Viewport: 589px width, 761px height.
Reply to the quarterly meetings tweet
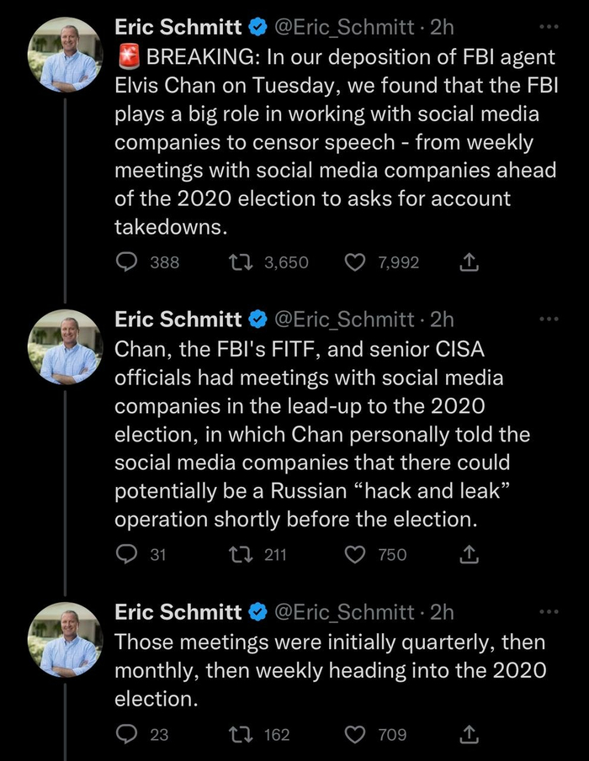pos(127,734)
